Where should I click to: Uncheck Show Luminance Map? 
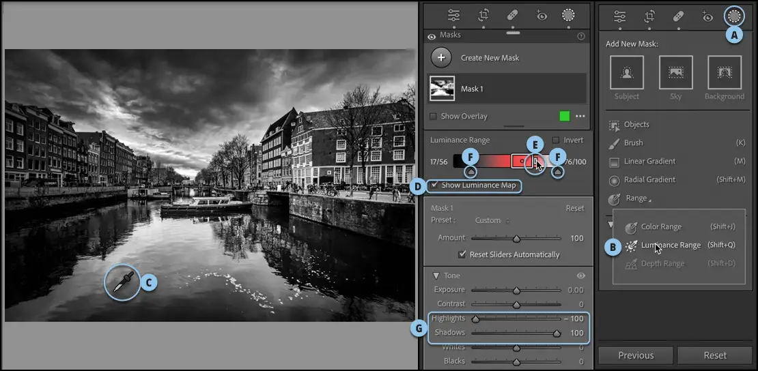[x=434, y=185]
